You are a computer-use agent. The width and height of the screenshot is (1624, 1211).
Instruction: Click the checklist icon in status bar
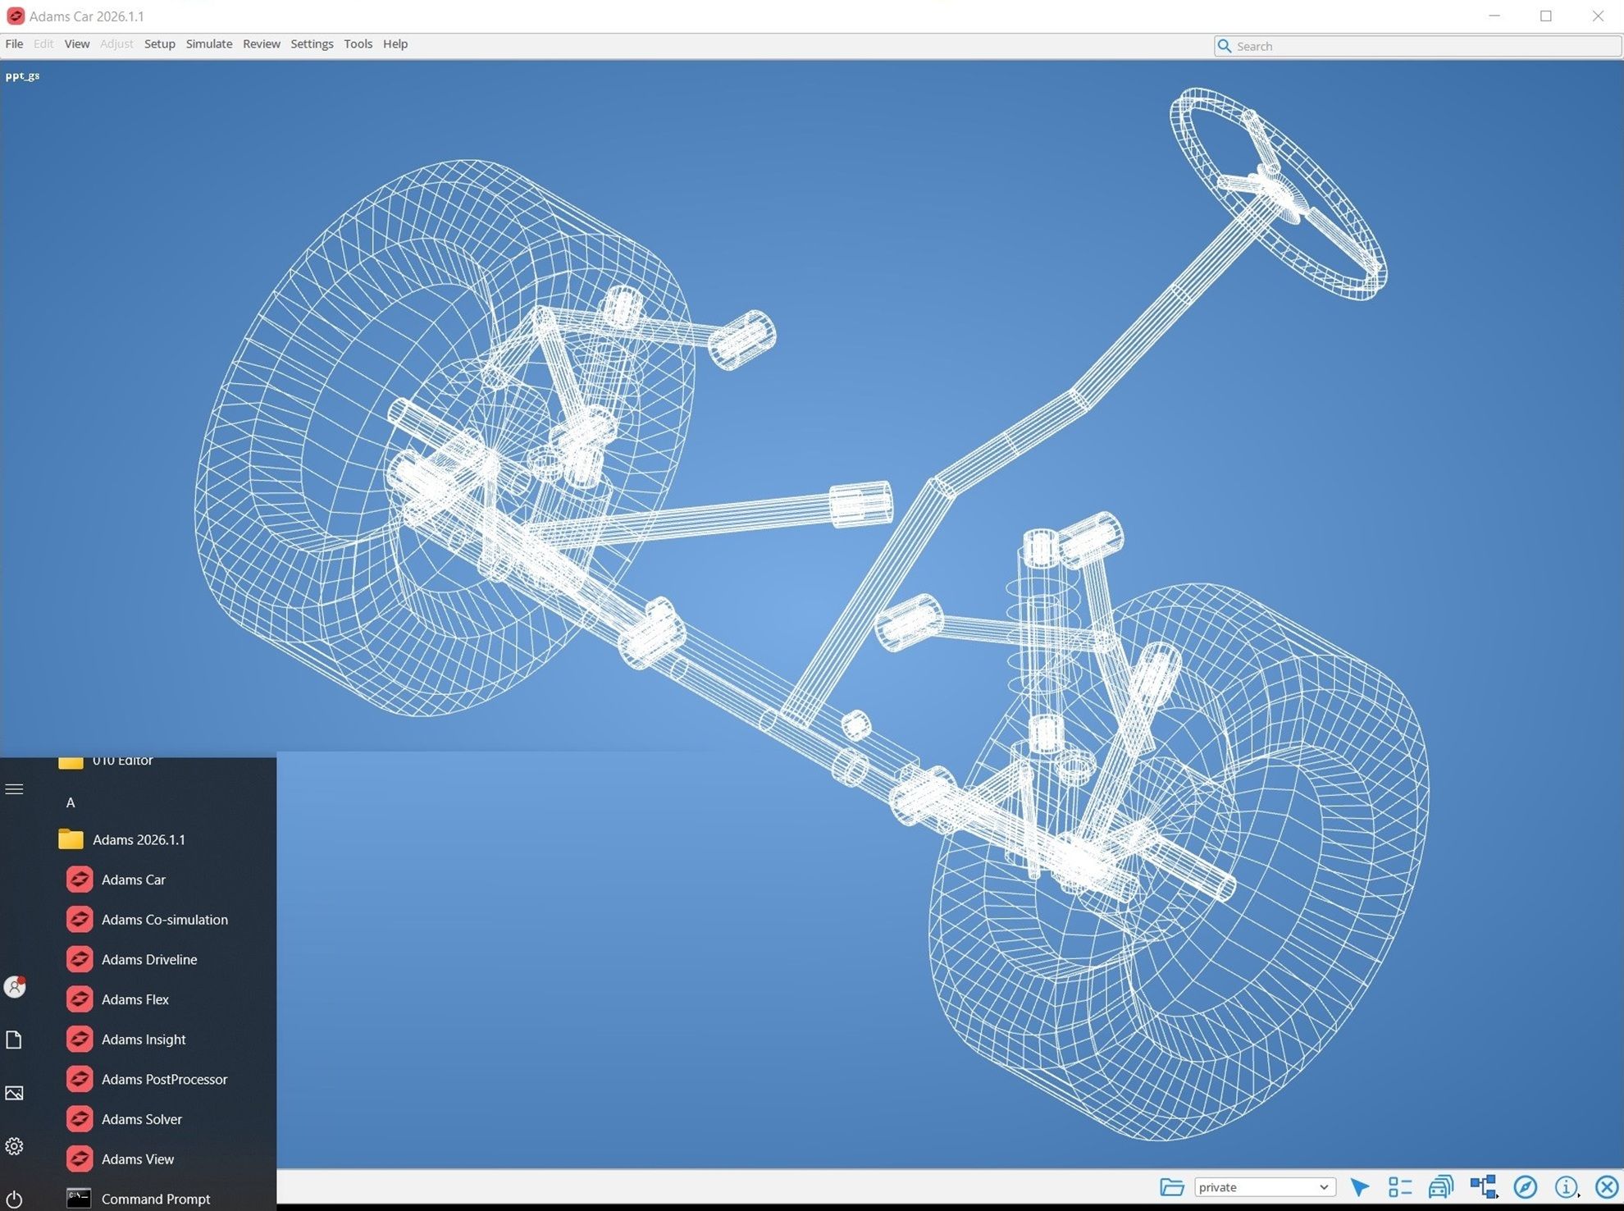point(1400,1187)
